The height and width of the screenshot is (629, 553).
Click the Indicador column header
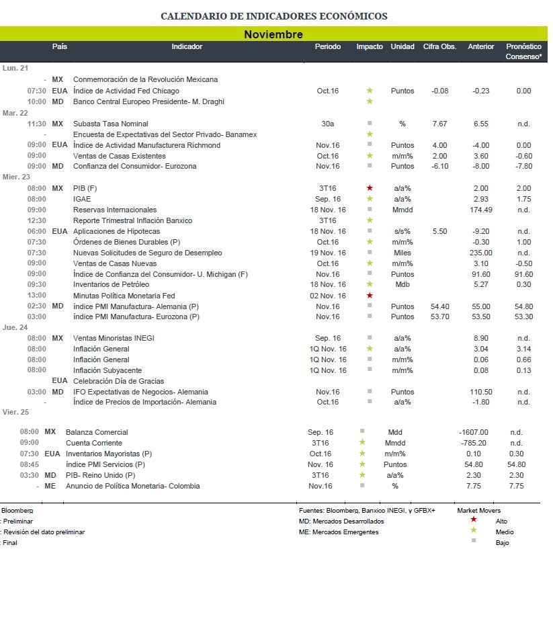(187, 46)
